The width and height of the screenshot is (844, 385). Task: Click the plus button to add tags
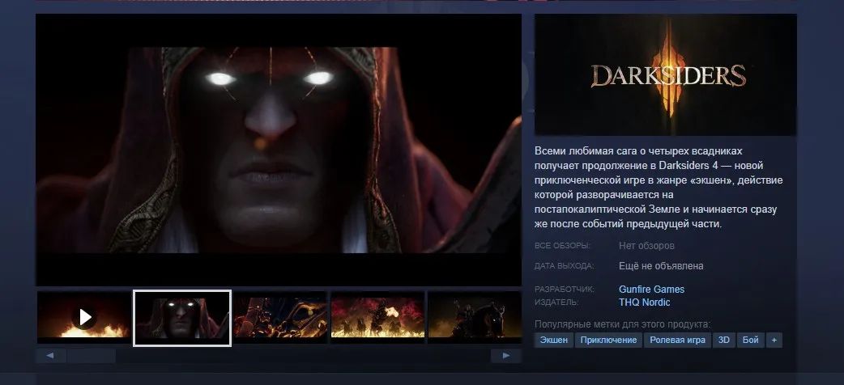click(774, 340)
